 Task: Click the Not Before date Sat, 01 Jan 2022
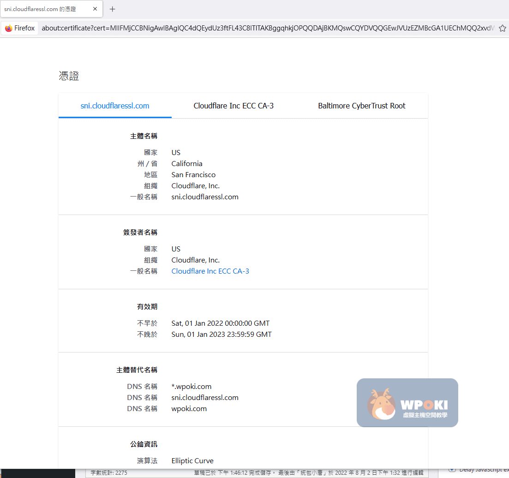[220, 323]
